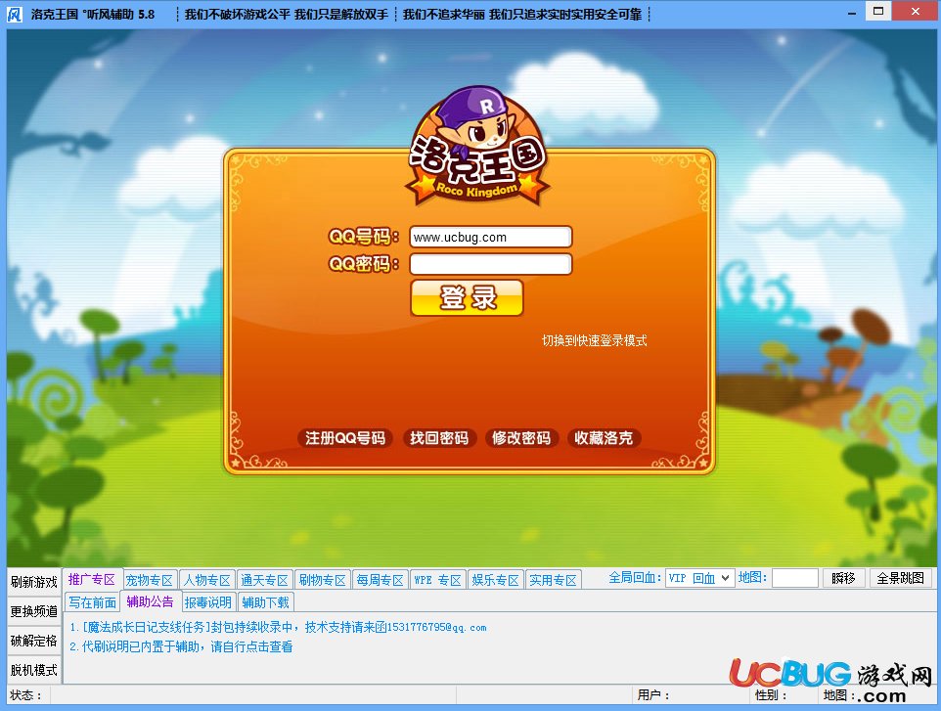This screenshot has width=941, height=711.
Task: Open the 每周专区 tab
Action: point(380,580)
